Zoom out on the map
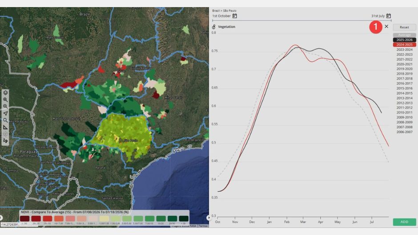The image size is (418, 235). pos(5,106)
